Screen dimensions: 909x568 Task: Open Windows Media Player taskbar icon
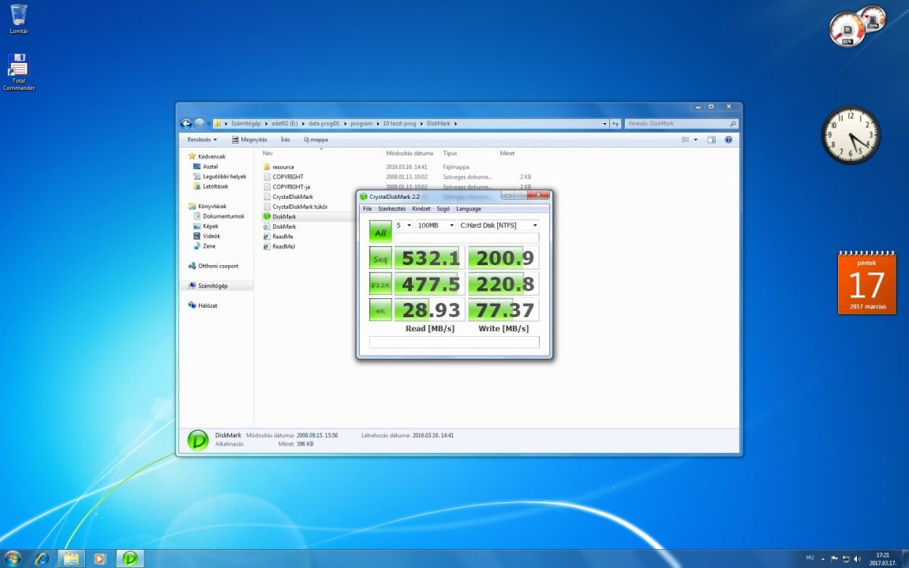pos(99,559)
